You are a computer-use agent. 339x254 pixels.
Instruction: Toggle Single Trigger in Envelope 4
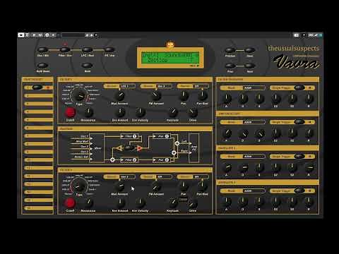click(x=299, y=190)
